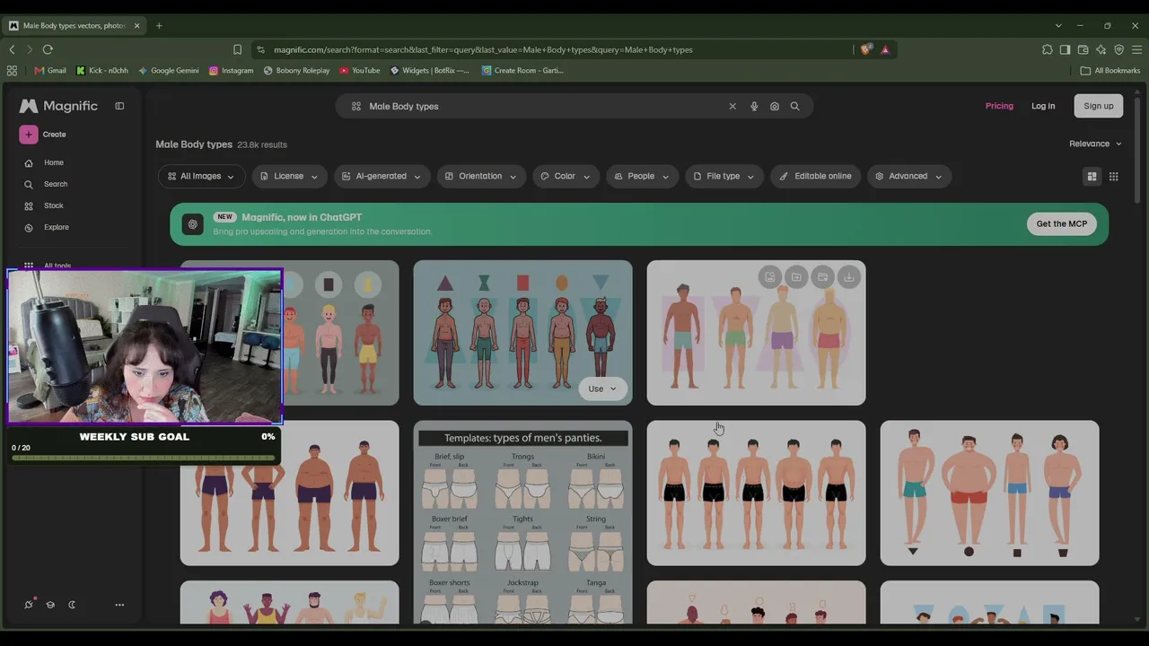The height and width of the screenshot is (646, 1149).
Task: Open the Gmail bookmark
Action: (50, 70)
